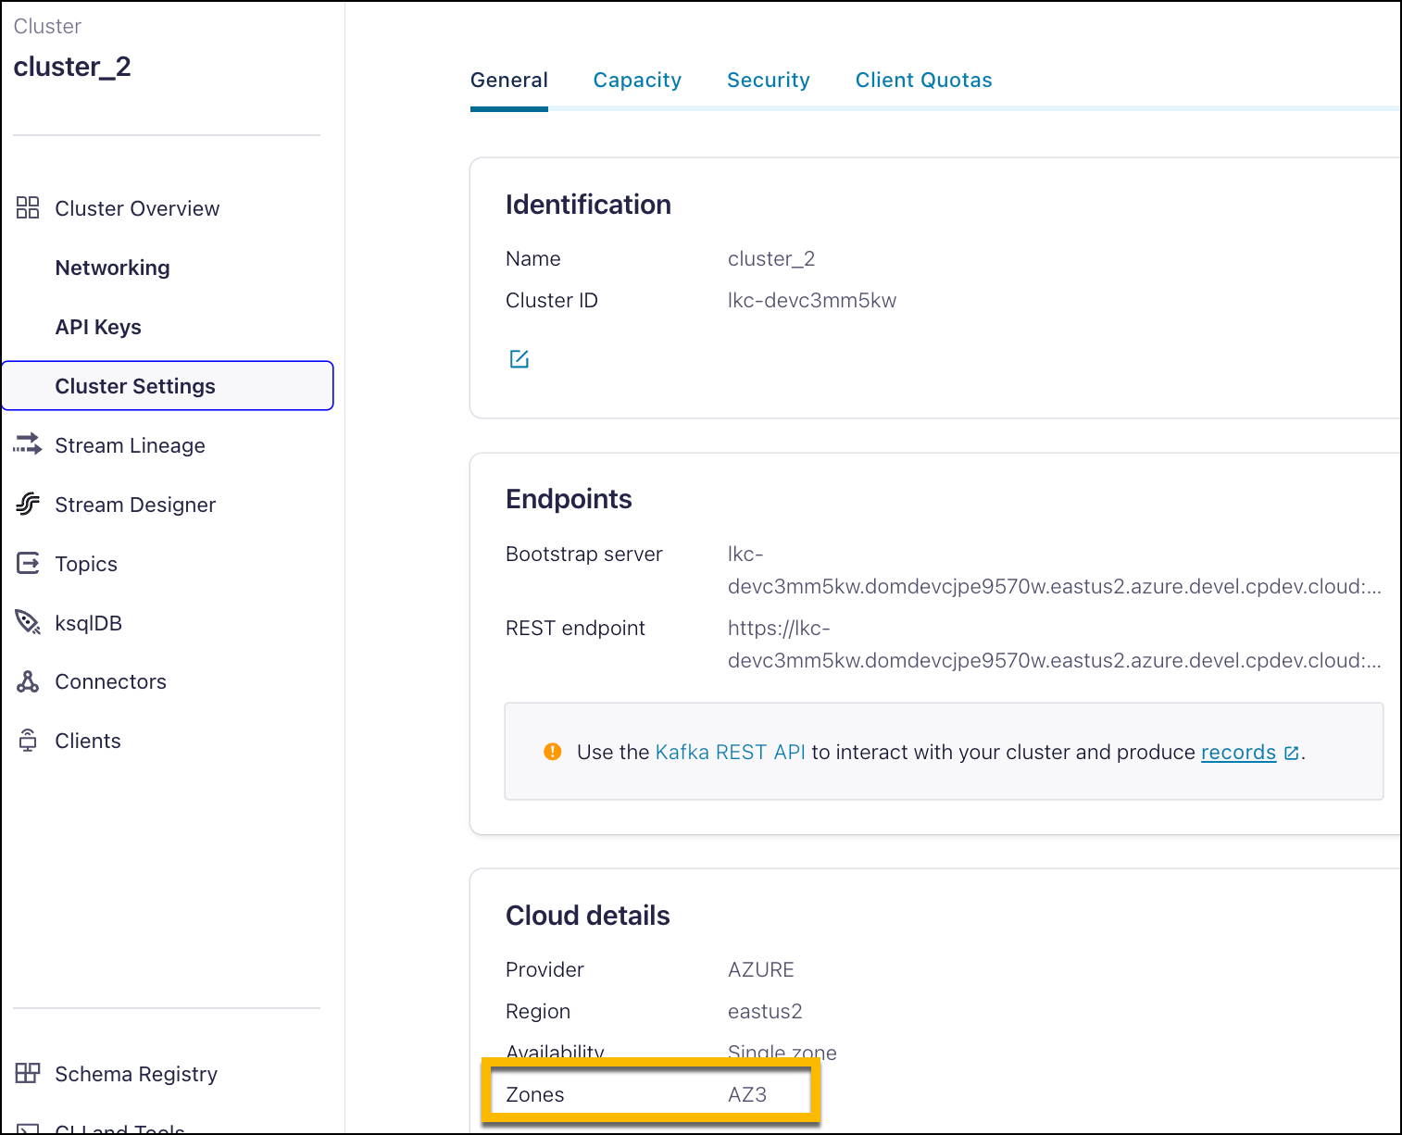
Task: Click the external link icon after records
Action: pyautogui.click(x=1291, y=753)
